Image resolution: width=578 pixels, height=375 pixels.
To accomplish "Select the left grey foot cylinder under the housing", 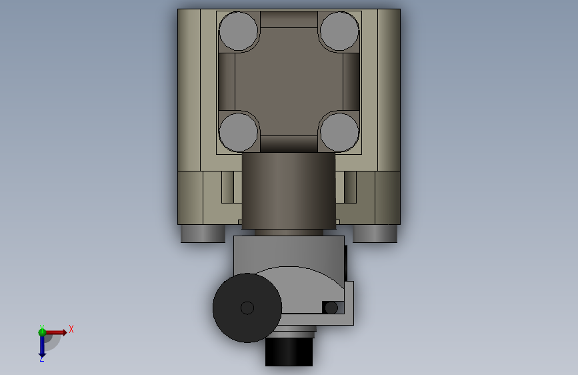I will coord(203,234).
